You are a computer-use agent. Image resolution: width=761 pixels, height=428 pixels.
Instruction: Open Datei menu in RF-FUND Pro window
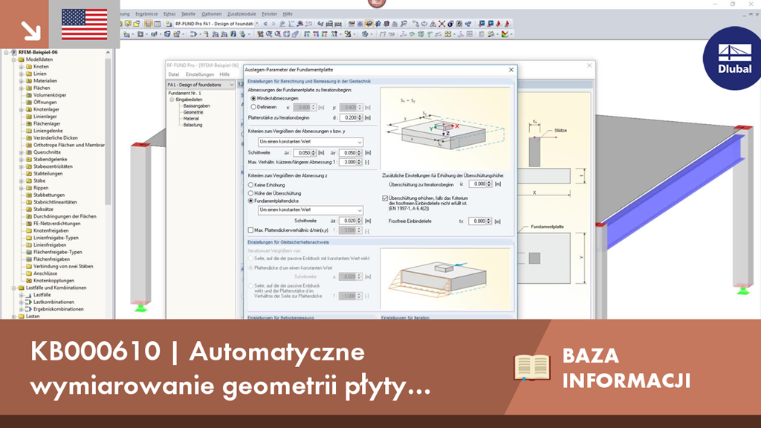coord(174,75)
